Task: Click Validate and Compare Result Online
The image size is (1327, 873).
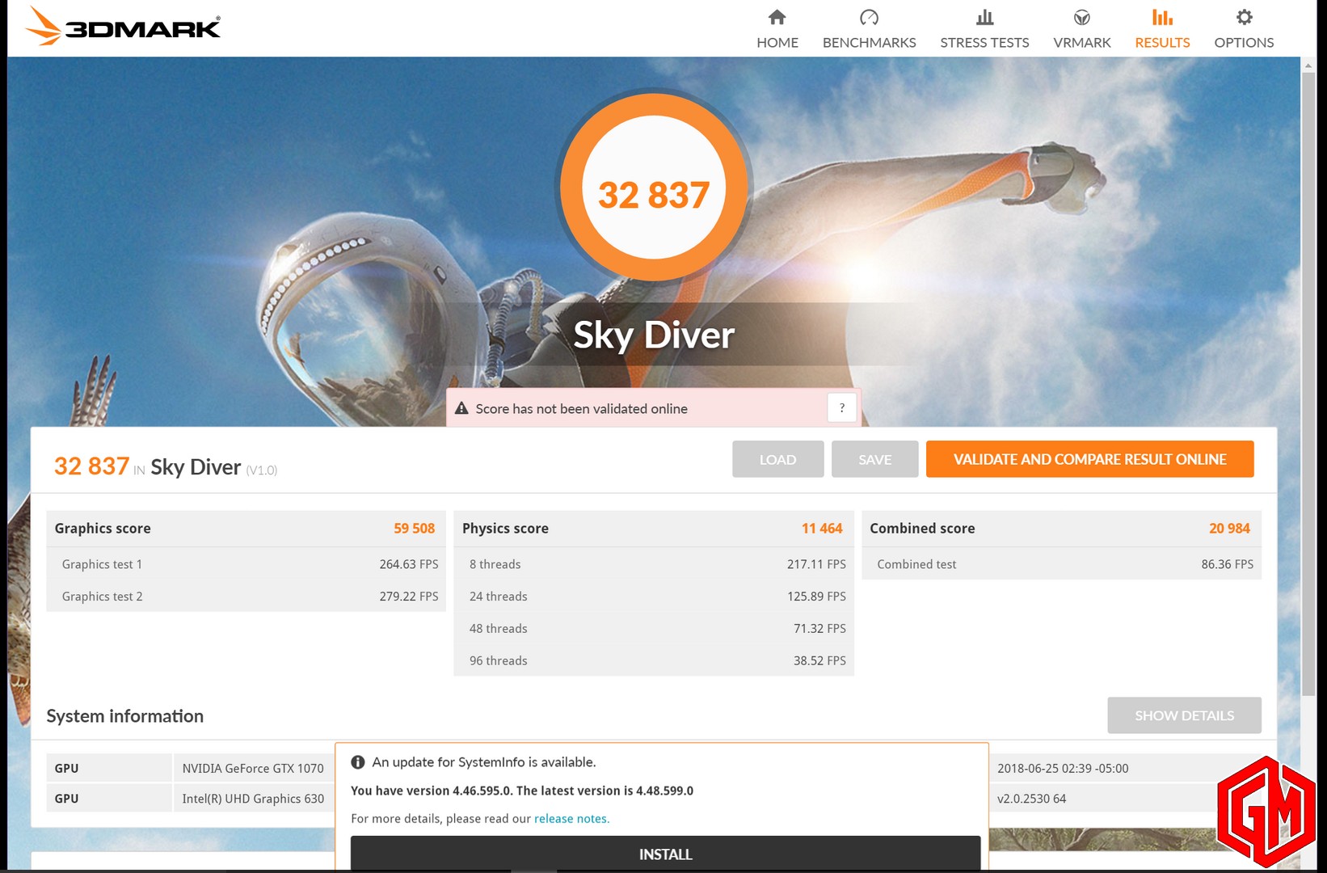Action: [1089, 459]
